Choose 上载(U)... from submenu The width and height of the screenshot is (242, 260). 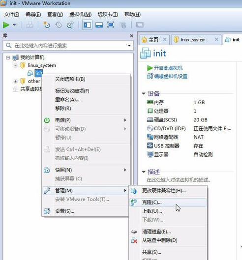[168, 211]
